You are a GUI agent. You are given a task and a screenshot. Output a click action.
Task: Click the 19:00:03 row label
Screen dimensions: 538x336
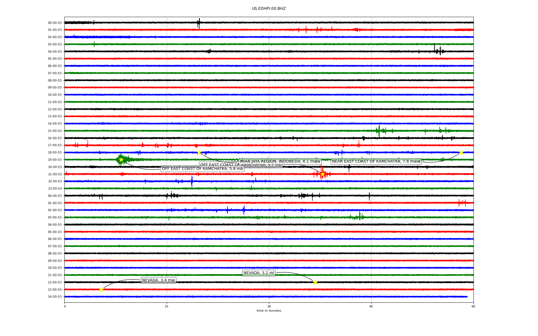pos(55,160)
